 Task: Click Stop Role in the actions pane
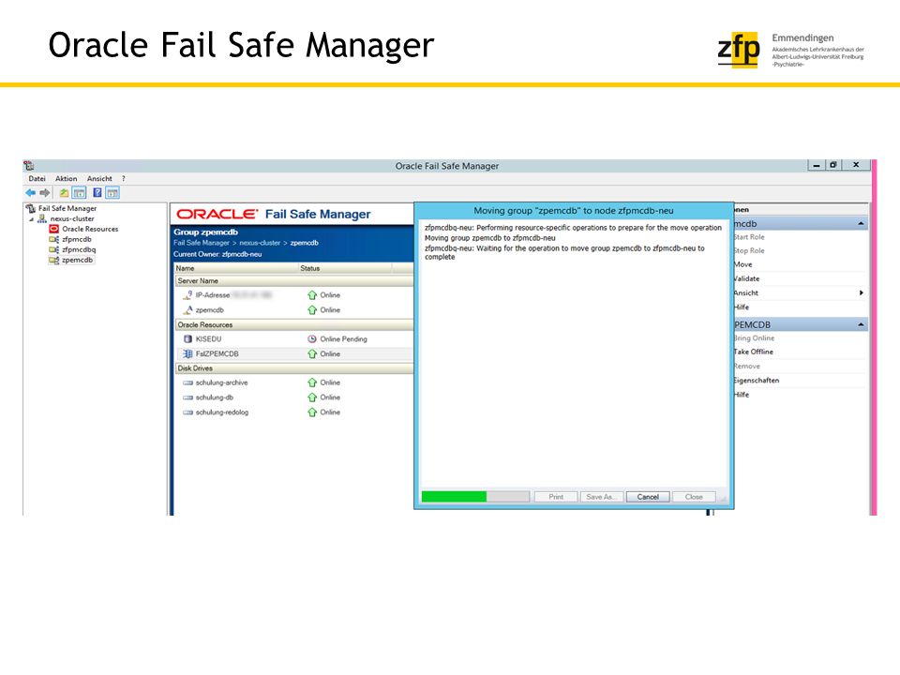tap(749, 251)
